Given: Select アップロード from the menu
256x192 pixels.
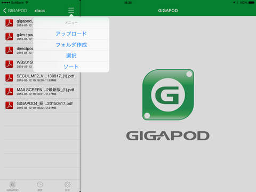Looking at the screenshot, I should click(71, 34).
